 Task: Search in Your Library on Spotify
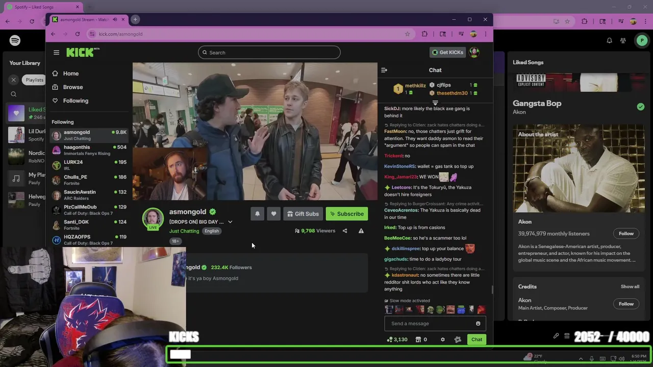click(x=14, y=94)
